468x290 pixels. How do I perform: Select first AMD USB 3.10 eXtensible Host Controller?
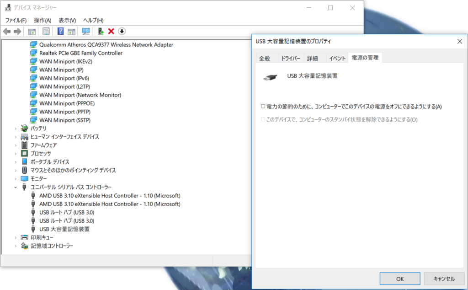click(x=110, y=196)
